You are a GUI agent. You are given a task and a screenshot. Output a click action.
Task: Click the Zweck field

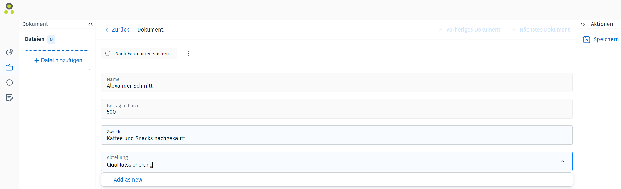pyautogui.click(x=337, y=135)
